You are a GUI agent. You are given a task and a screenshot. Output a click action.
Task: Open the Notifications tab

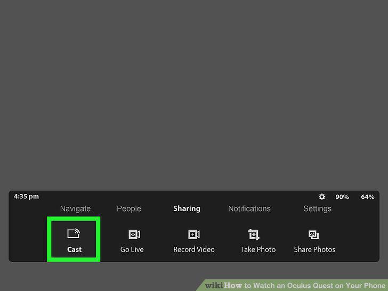(x=249, y=209)
